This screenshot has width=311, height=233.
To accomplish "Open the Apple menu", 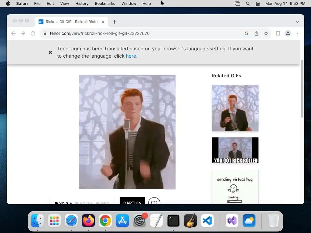I will (8, 4).
